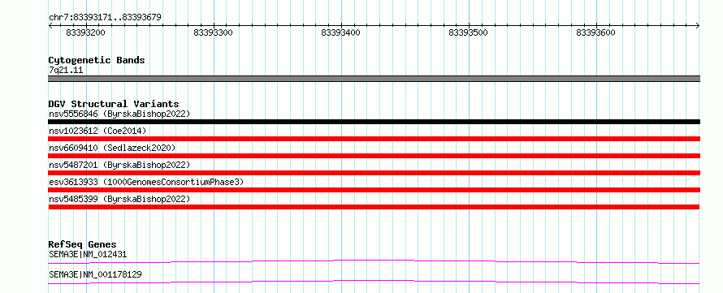Open the SEMA3E|NM_012431 transcript label
The width and height of the screenshot is (723, 293).
88,254
